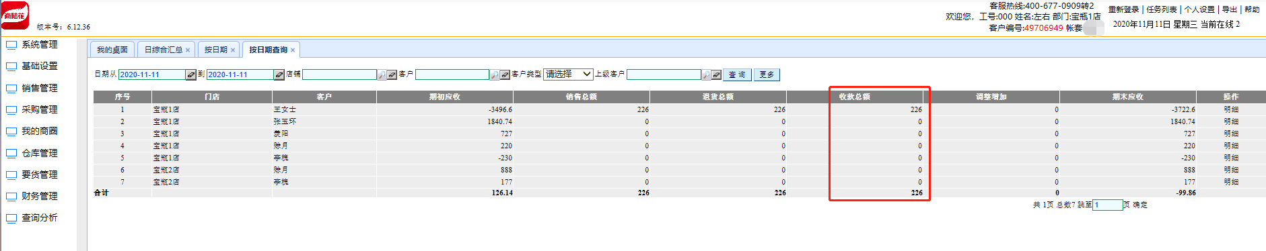This screenshot has height=251, width=1266.
Task: Clear the end date with eraser icon
Action: [279, 74]
